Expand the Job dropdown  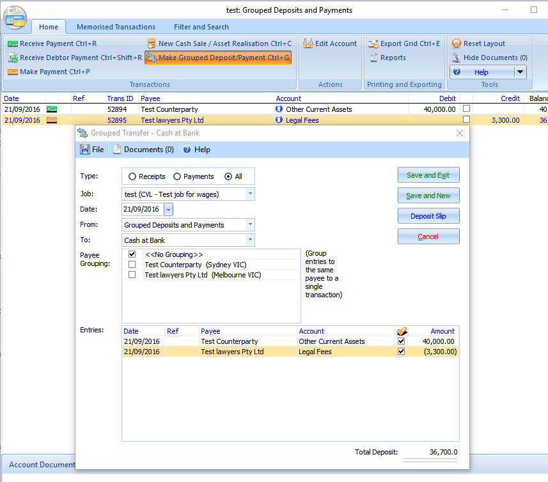click(249, 194)
